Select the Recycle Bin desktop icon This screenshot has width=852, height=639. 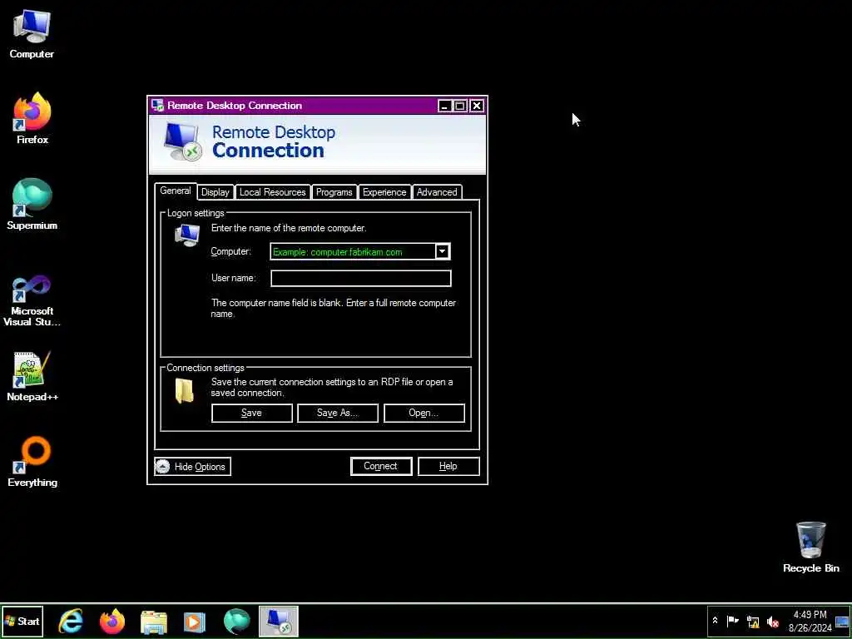tap(810, 547)
